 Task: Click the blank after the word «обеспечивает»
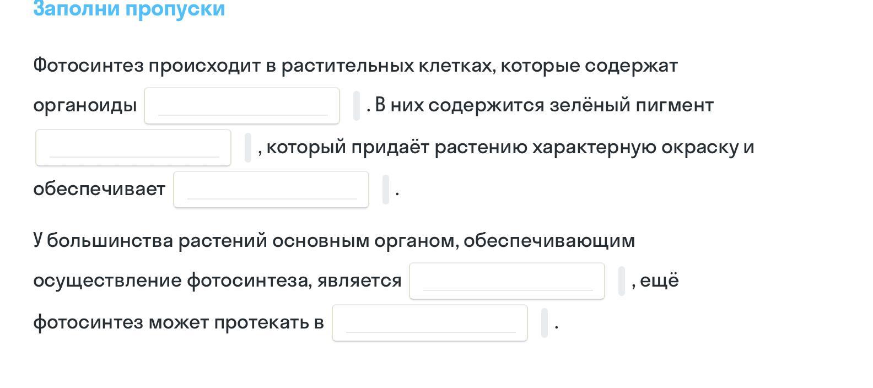coord(271,190)
